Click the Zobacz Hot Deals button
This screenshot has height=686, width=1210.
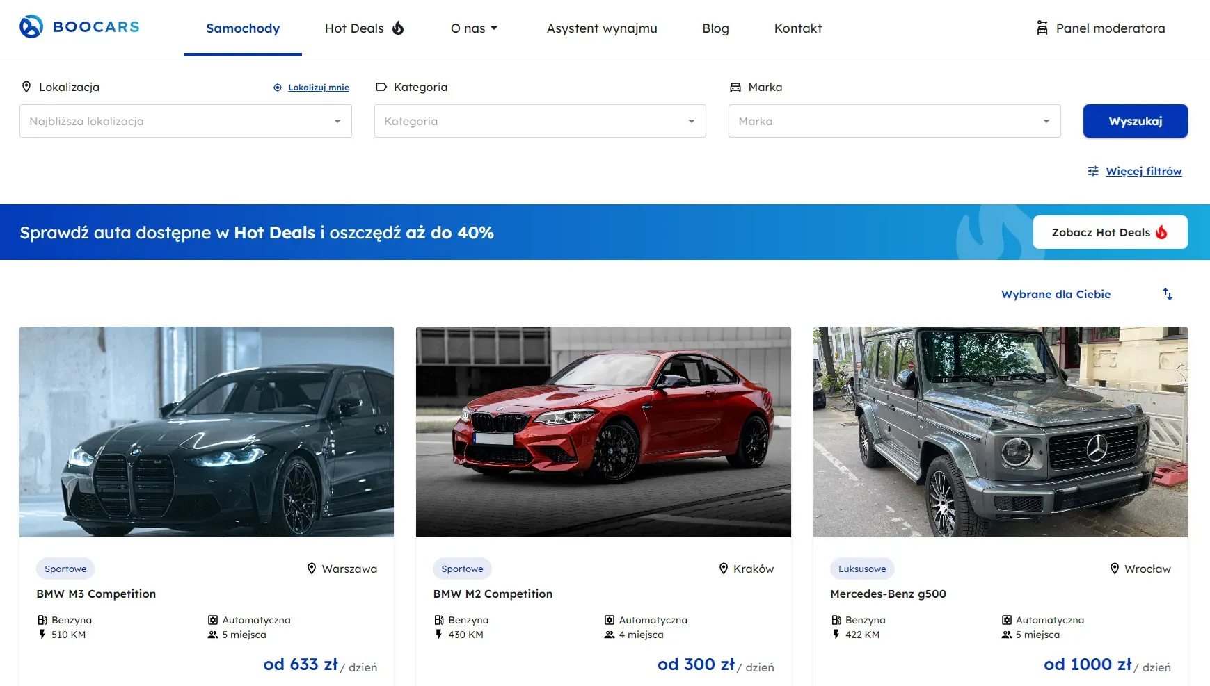point(1110,232)
